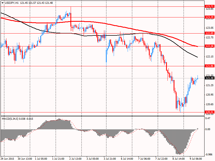Click the 3 Jul 21:00 time label
This screenshot has height=161, width=215.
tap(110, 159)
